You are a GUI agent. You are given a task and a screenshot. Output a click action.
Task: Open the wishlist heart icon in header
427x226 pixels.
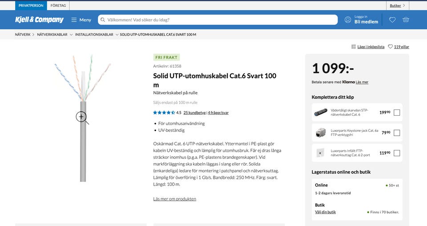[x=392, y=20]
